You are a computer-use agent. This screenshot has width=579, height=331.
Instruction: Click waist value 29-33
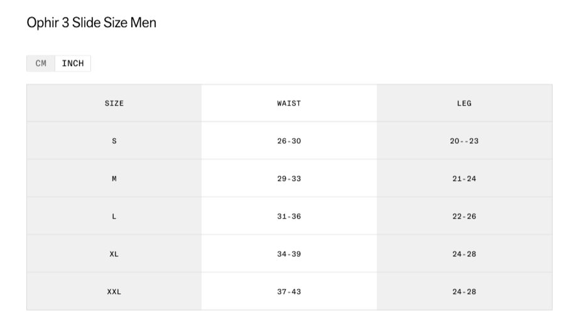[289, 178]
